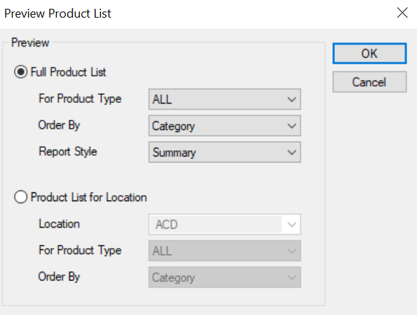
Task: Click the Full Product List label text
Action: tap(68, 72)
